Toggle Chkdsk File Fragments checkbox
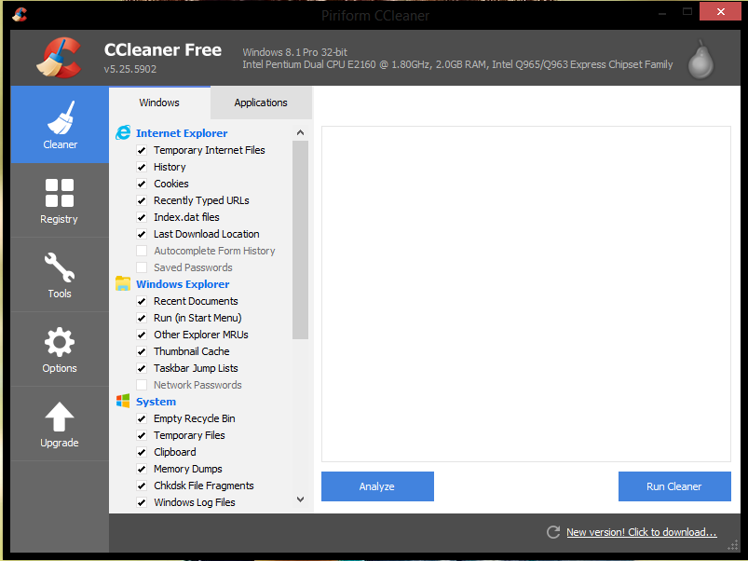The image size is (748, 561). [142, 486]
